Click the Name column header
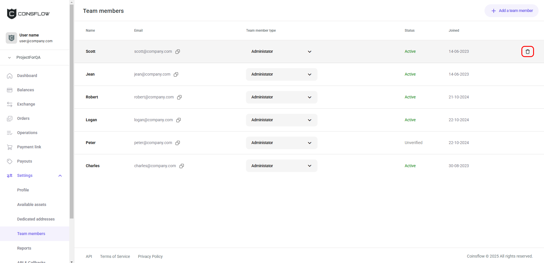The image size is (544, 263). (x=90, y=31)
